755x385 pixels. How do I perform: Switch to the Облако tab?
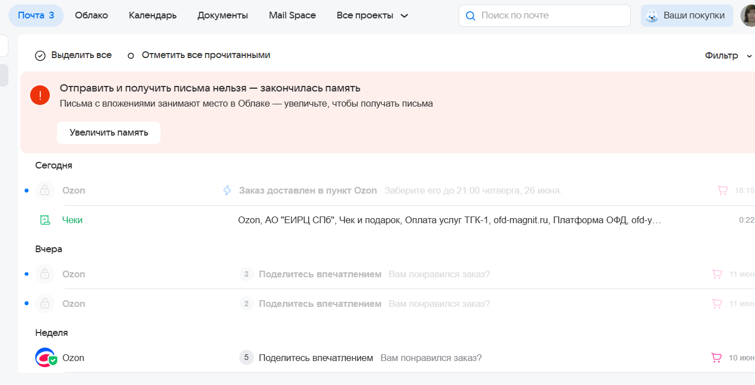click(91, 16)
